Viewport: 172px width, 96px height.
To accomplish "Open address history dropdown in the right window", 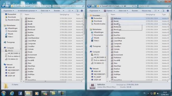I will point(132,6).
